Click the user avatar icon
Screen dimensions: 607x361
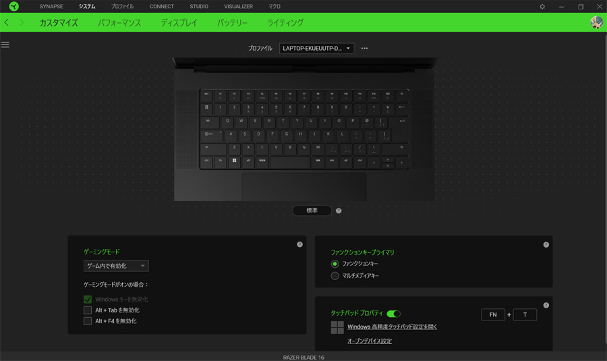[597, 22]
